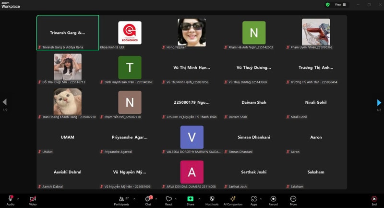Viewport: 384px width, 208px height.
Task: Start recording with the Record button
Action: click(273, 199)
